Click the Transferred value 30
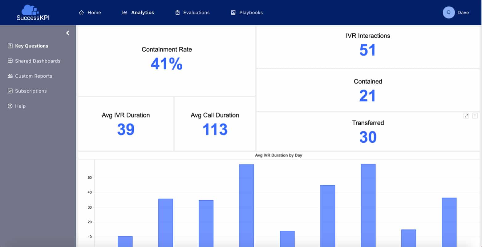This screenshot has width=482, height=247. point(368,137)
